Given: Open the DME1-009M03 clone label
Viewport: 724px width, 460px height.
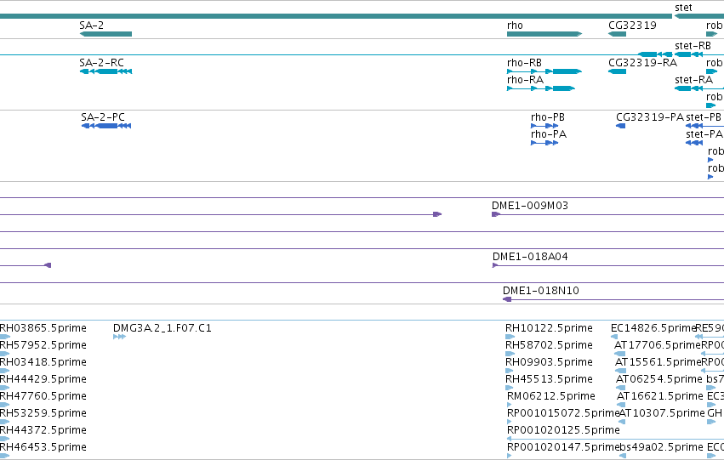Looking at the screenshot, I should [x=530, y=205].
